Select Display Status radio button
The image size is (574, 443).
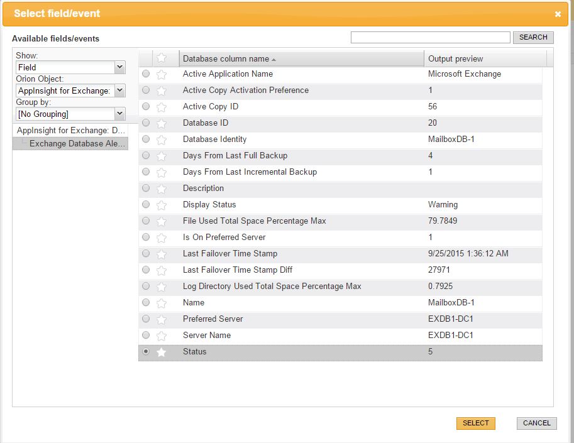pos(146,204)
